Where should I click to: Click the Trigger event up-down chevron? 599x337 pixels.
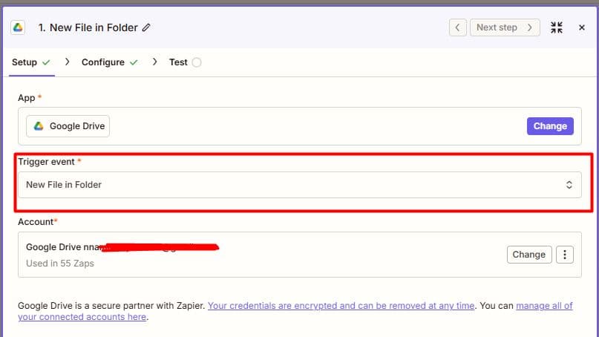pyautogui.click(x=569, y=185)
